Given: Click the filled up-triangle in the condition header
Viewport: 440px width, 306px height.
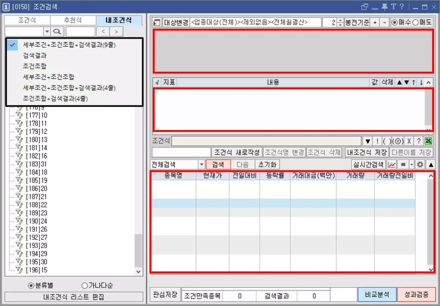Looking at the screenshot, I should (x=399, y=83).
